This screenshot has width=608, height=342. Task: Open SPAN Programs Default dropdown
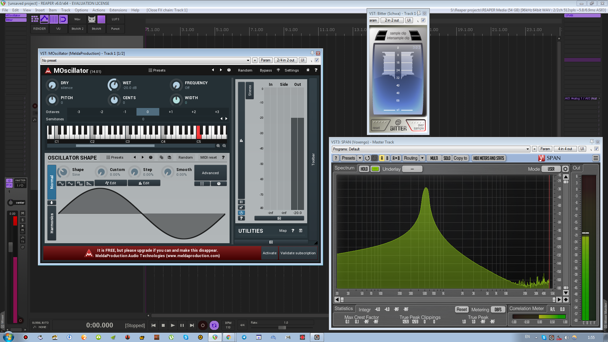click(x=431, y=149)
